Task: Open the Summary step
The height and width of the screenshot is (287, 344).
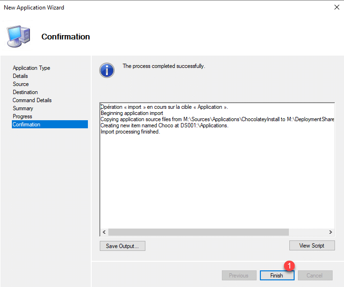Action: point(23,108)
